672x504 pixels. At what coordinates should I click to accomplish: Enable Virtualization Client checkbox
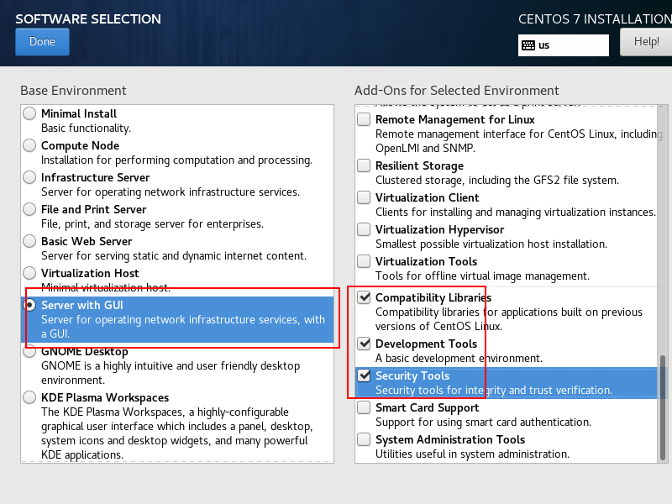364,197
